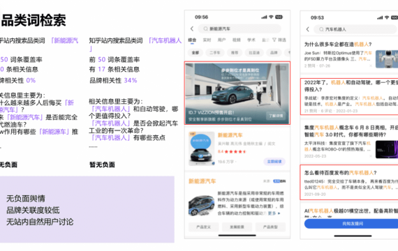This screenshot has width=398, height=251.
Task: Switch to the 综合 tab
Action: click(x=192, y=40)
